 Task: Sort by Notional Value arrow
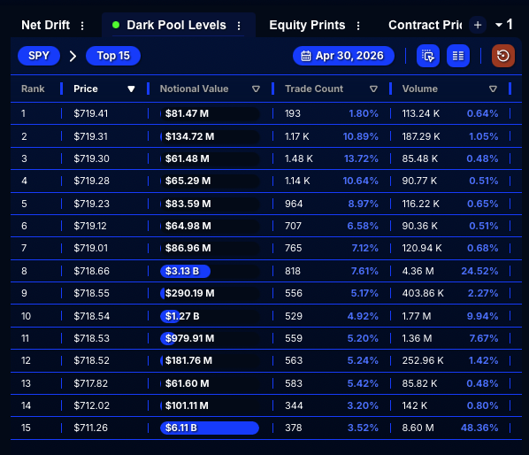(256, 89)
